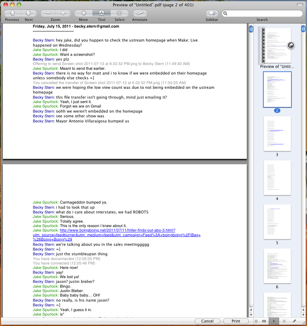Open the Annotate pencil tool
307x326 pixels.
[140, 13]
